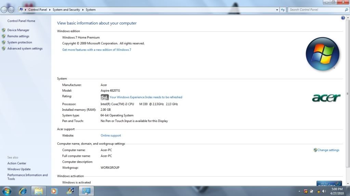Click System and Security in the breadcrumb
350x196 pixels.
pos(66,10)
